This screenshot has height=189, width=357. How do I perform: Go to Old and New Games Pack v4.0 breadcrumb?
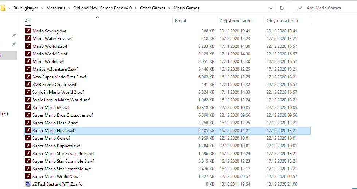(102, 8)
